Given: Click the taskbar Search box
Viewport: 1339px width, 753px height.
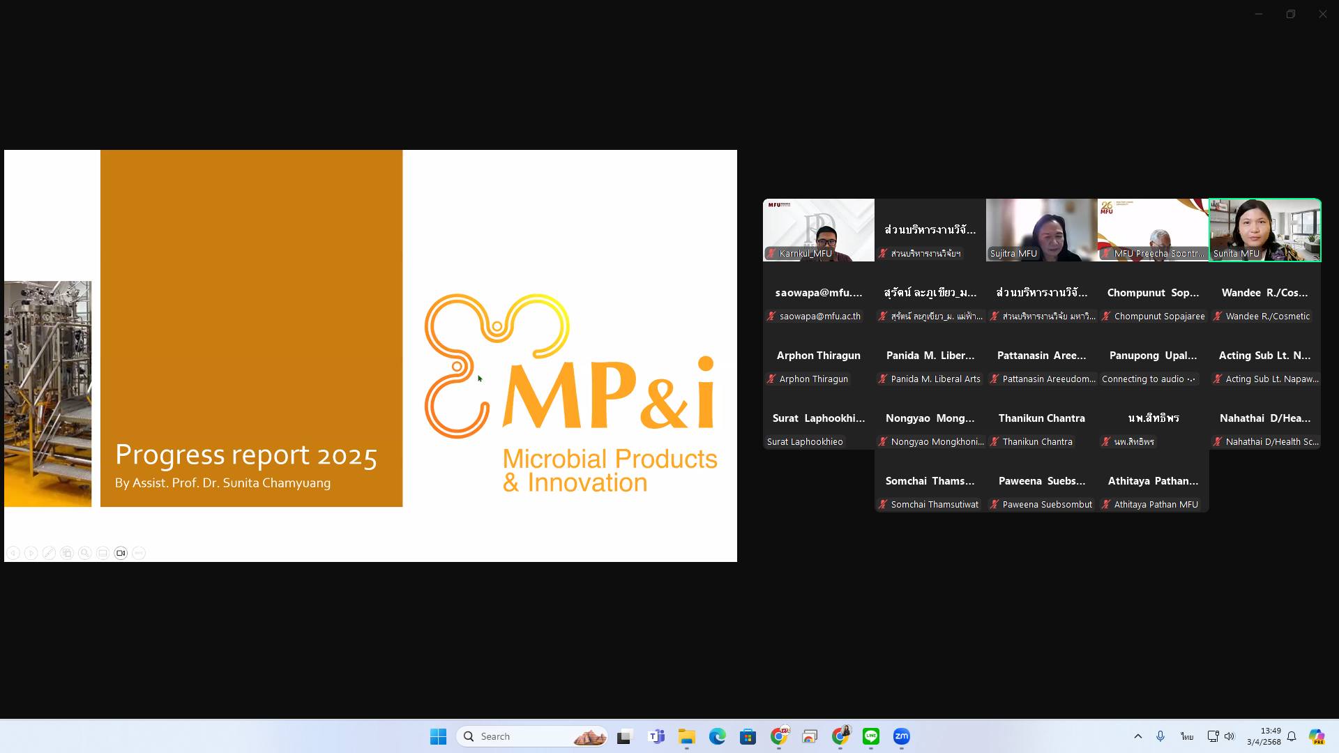Looking at the screenshot, I should click(531, 736).
